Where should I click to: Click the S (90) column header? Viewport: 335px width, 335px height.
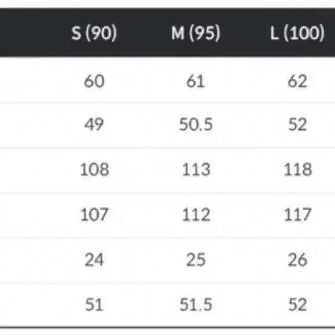pyautogui.click(x=94, y=33)
